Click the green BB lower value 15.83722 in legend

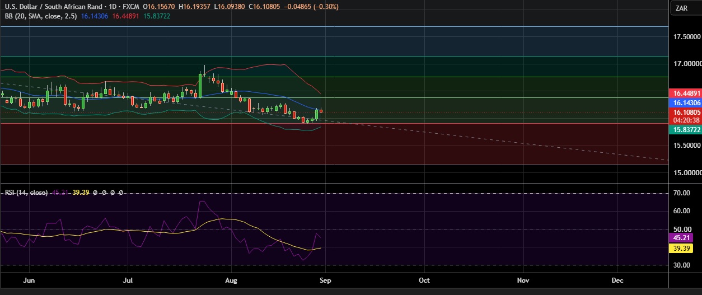(156, 16)
